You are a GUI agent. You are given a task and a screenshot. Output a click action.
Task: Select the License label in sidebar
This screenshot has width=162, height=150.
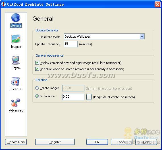coord(16,89)
